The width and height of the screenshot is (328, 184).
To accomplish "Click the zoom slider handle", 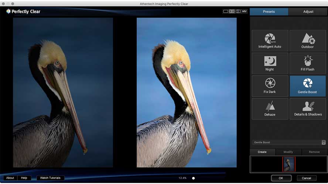I will (193, 178).
